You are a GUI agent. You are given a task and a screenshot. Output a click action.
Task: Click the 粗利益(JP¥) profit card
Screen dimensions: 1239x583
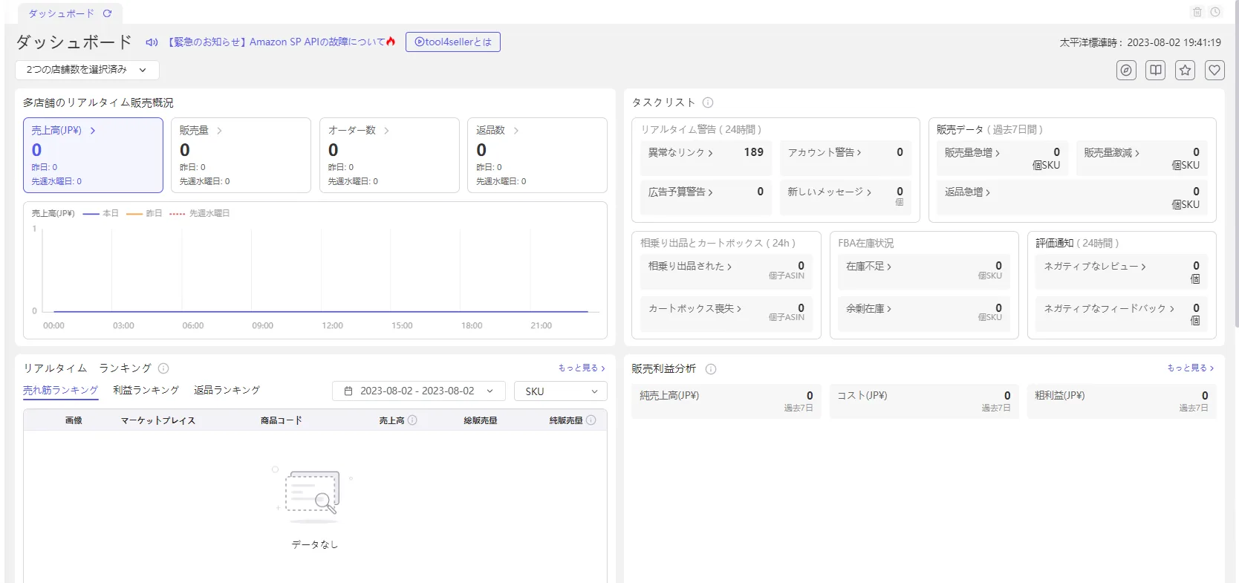pyautogui.click(x=1122, y=401)
